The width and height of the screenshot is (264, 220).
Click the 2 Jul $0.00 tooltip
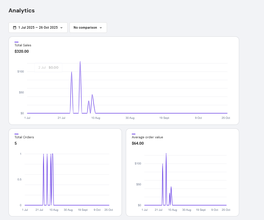[48, 67]
